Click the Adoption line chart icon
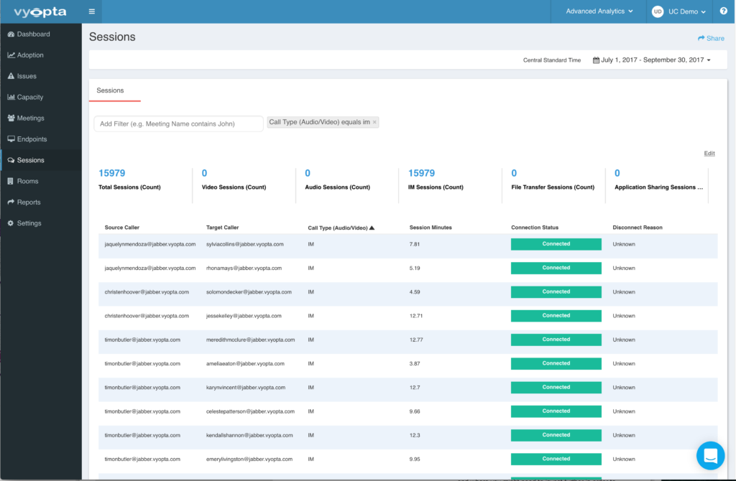The height and width of the screenshot is (481, 736). click(11, 55)
